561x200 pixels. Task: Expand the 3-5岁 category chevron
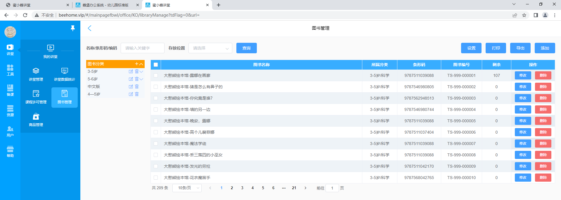141,72
